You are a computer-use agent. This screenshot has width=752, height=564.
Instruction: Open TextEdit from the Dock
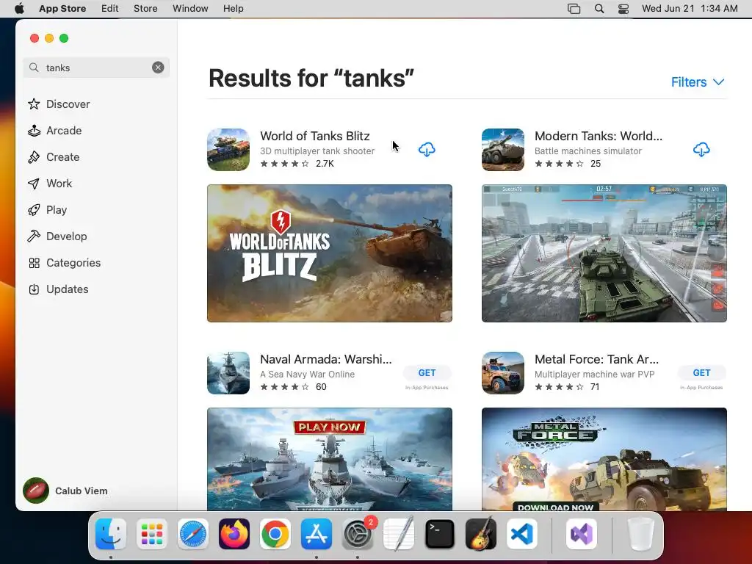point(399,534)
